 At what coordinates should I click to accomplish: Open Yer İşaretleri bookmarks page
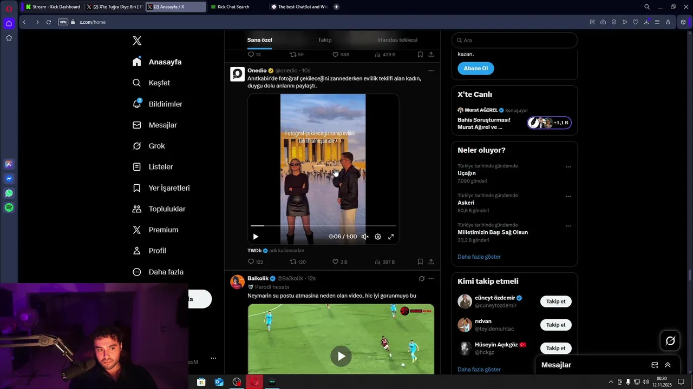pyautogui.click(x=161, y=188)
